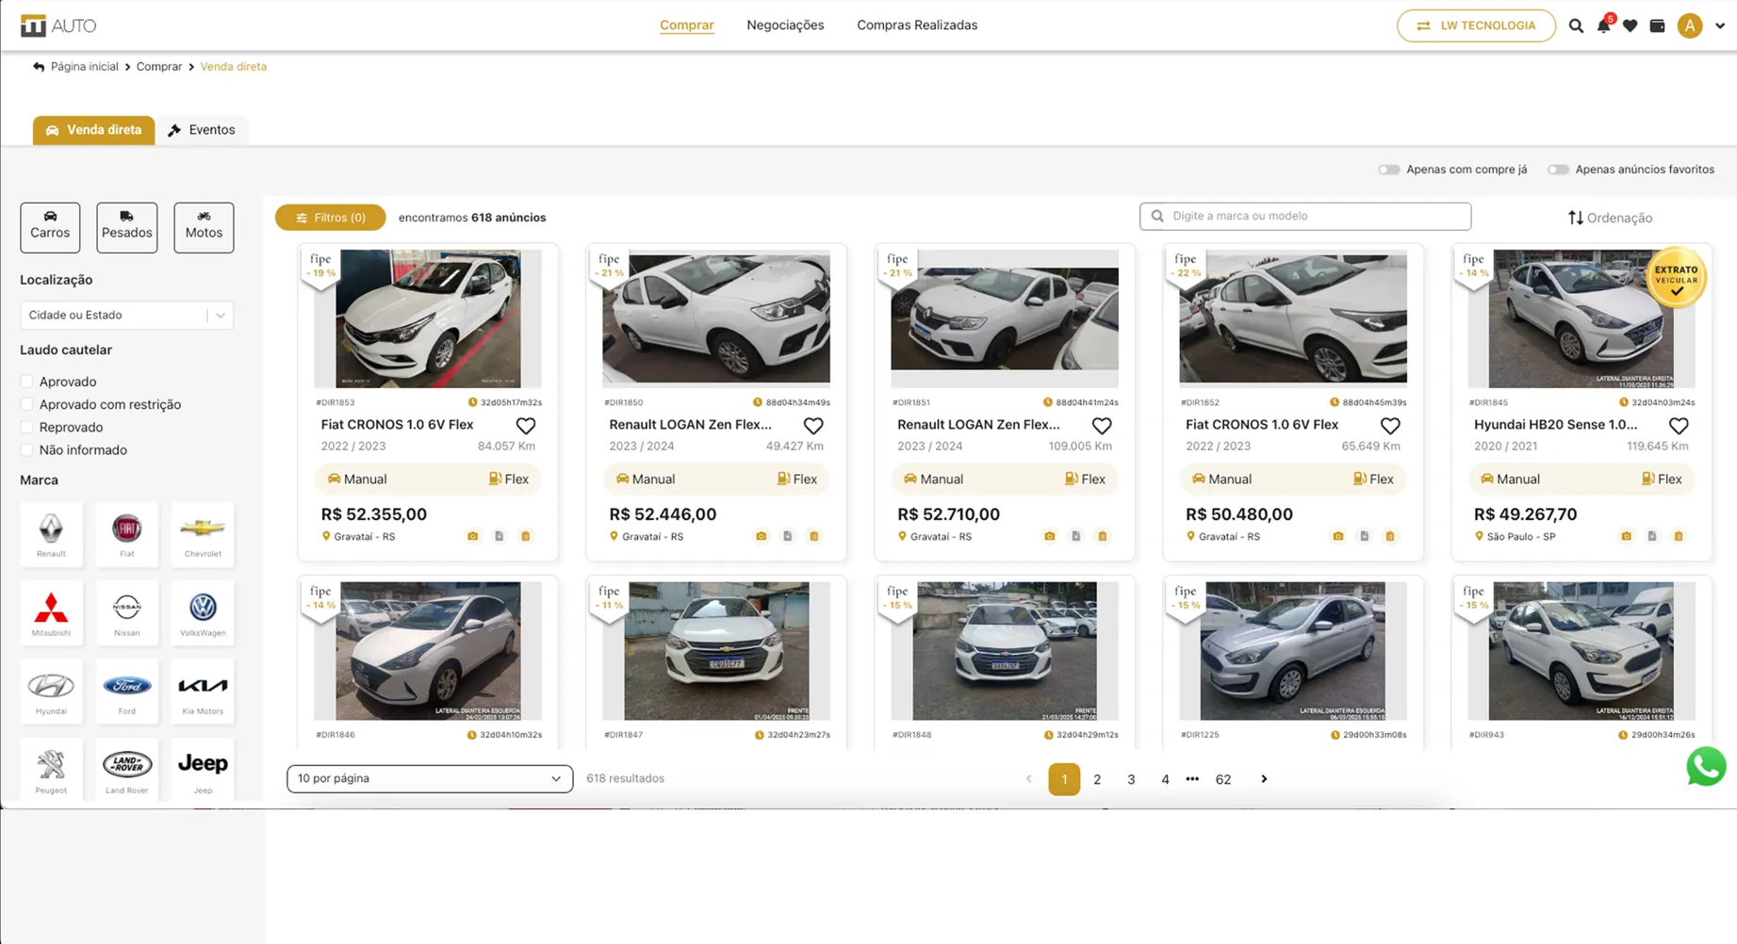The width and height of the screenshot is (1737, 944).
Task: Favorite the Hyundai HB20 Sense listing
Action: coord(1679,426)
